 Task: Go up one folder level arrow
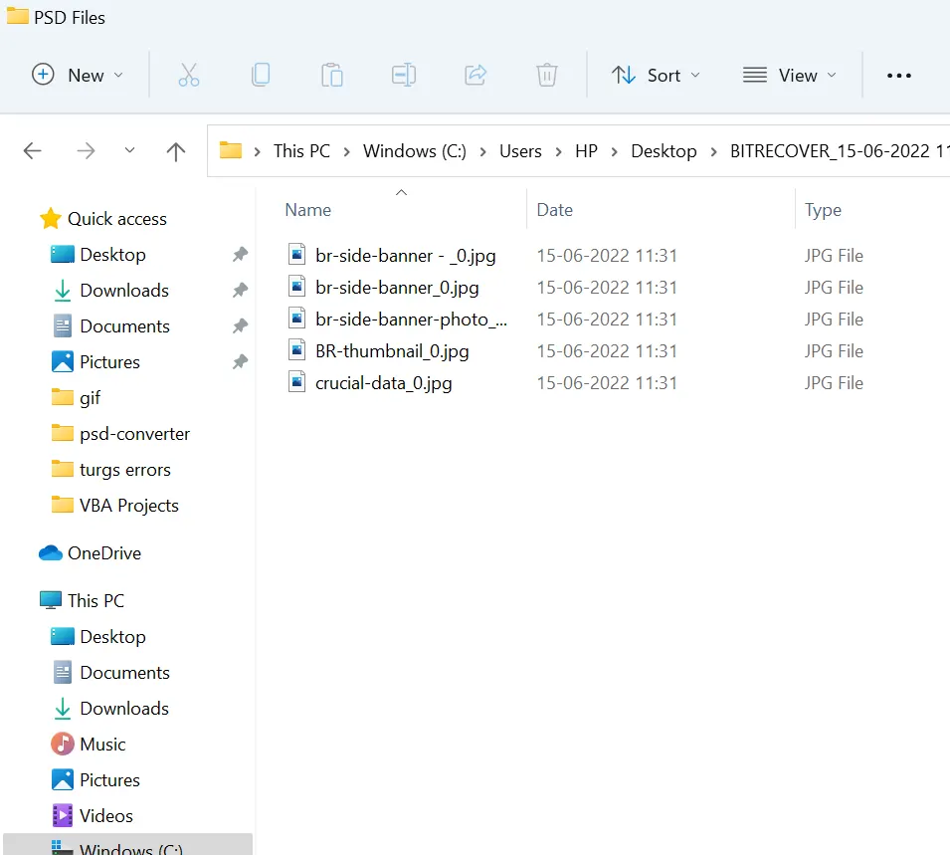[176, 151]
